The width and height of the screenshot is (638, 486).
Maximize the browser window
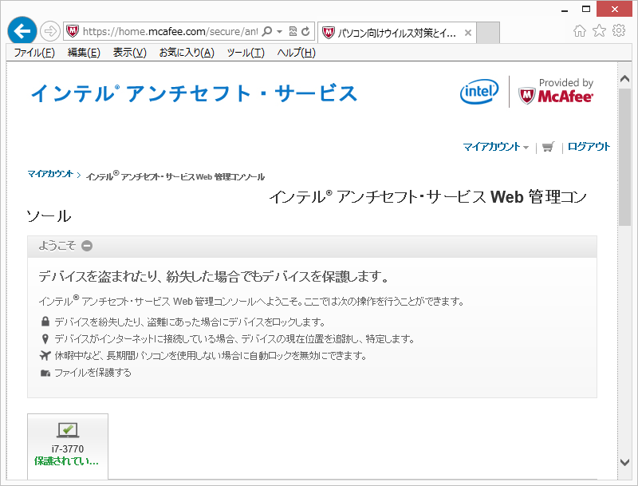point(586,9)
